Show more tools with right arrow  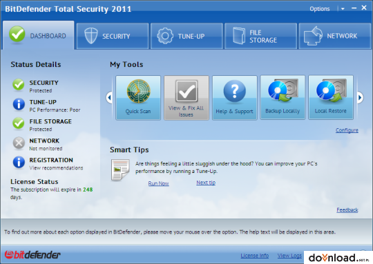360,97
